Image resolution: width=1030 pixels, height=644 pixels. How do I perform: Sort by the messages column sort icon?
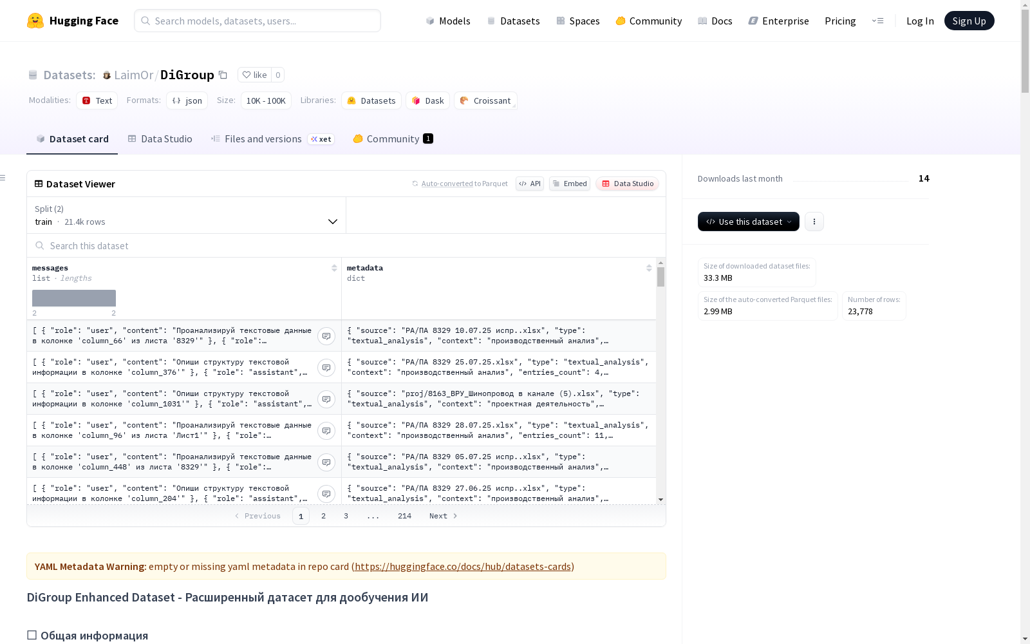[334, 268]
